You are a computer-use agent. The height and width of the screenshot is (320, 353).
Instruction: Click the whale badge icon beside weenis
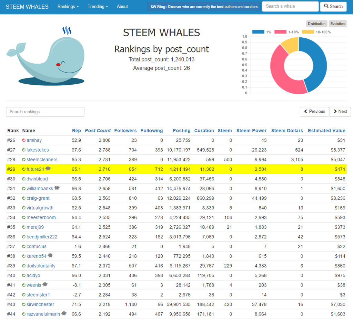coord(45,285)
